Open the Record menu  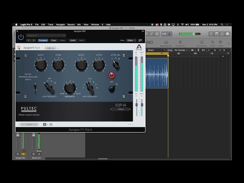[71, 24]
